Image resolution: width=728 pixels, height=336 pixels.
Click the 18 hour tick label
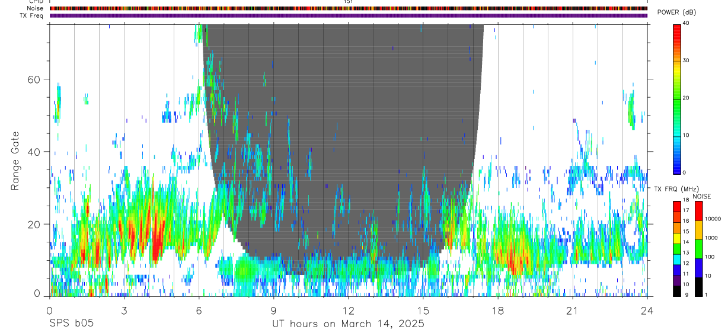tap(498, 311)
